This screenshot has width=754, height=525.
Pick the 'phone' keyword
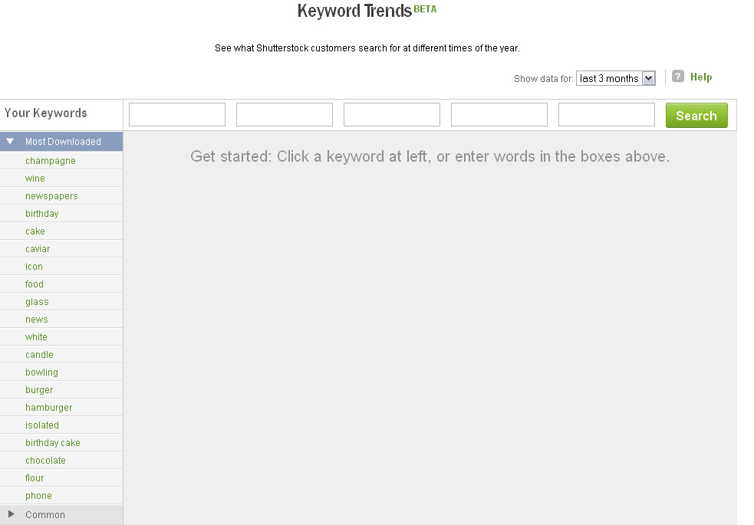click(38, 496)
